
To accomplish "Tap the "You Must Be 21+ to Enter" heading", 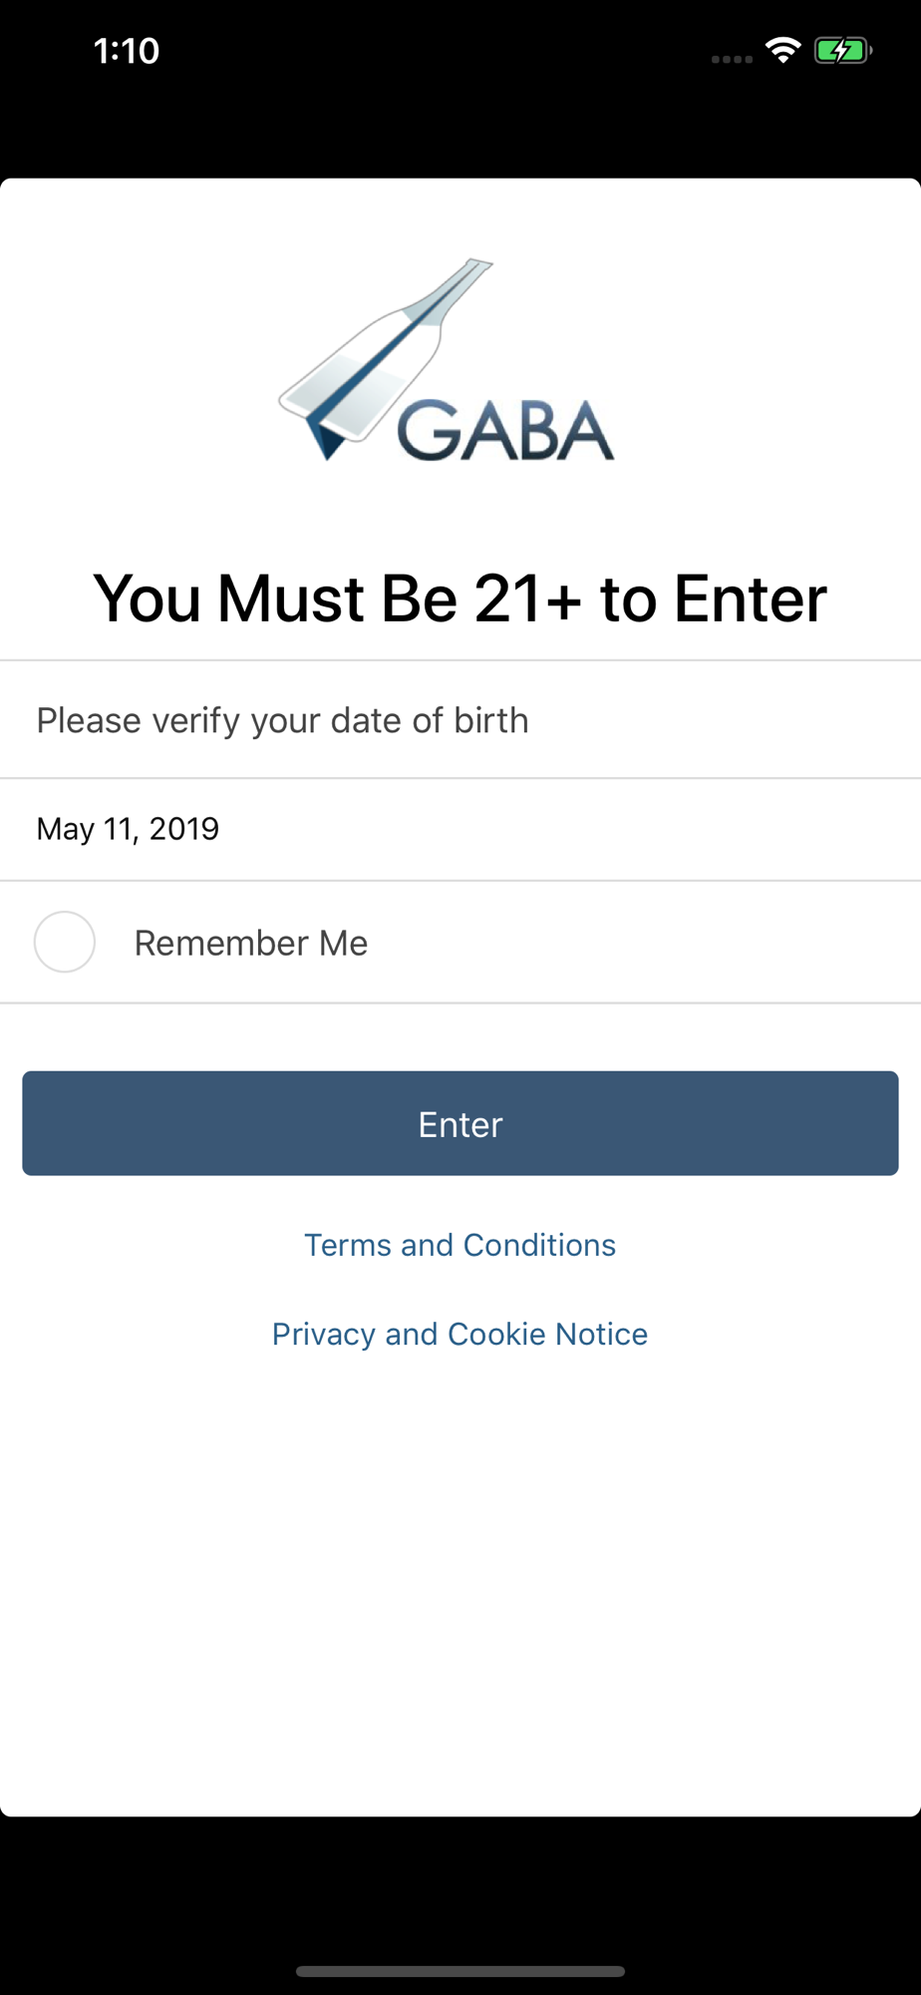I will coord(460,598).
